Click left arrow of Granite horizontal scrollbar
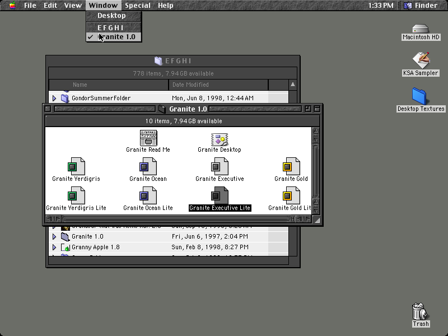 pyautogui.click(x=49, y=219)
